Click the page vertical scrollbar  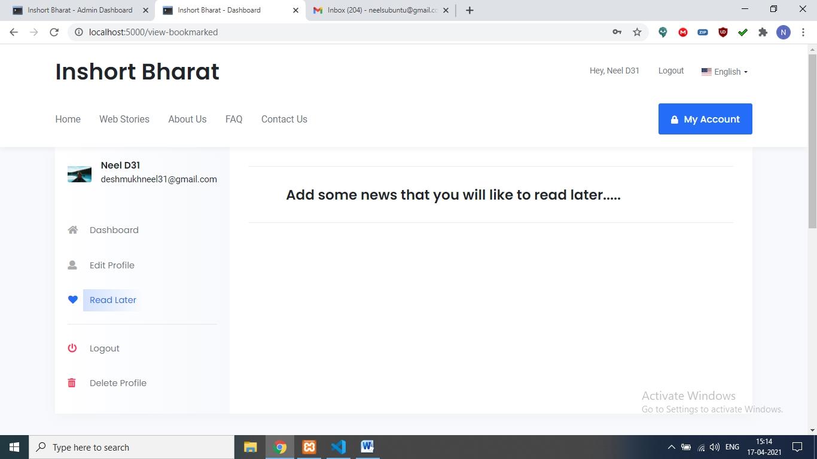click(x=812, y=140)
